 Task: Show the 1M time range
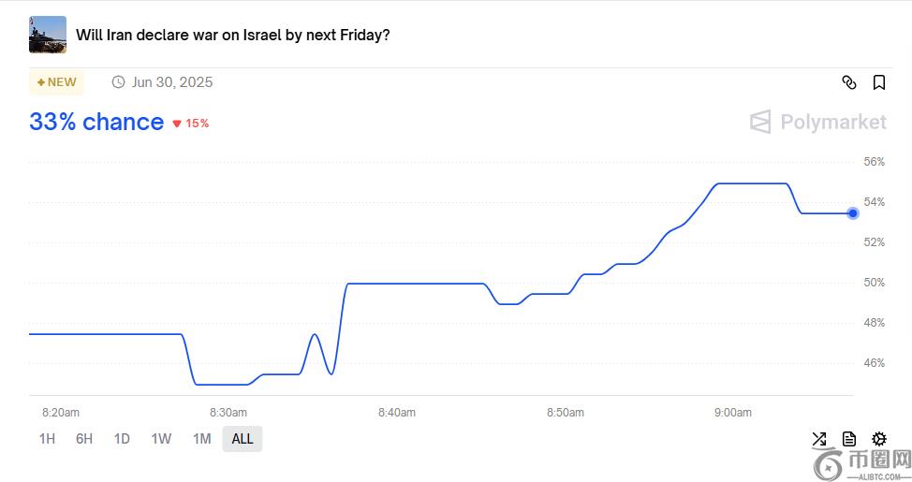click(201, 439)
